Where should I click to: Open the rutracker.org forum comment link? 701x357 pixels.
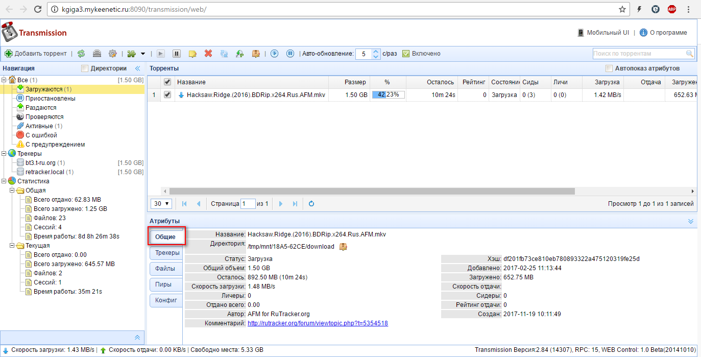(x=318, y=323)
